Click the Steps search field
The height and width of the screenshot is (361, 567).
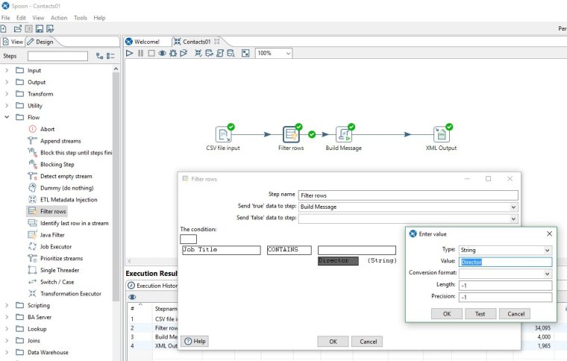(x=57, y=56)
